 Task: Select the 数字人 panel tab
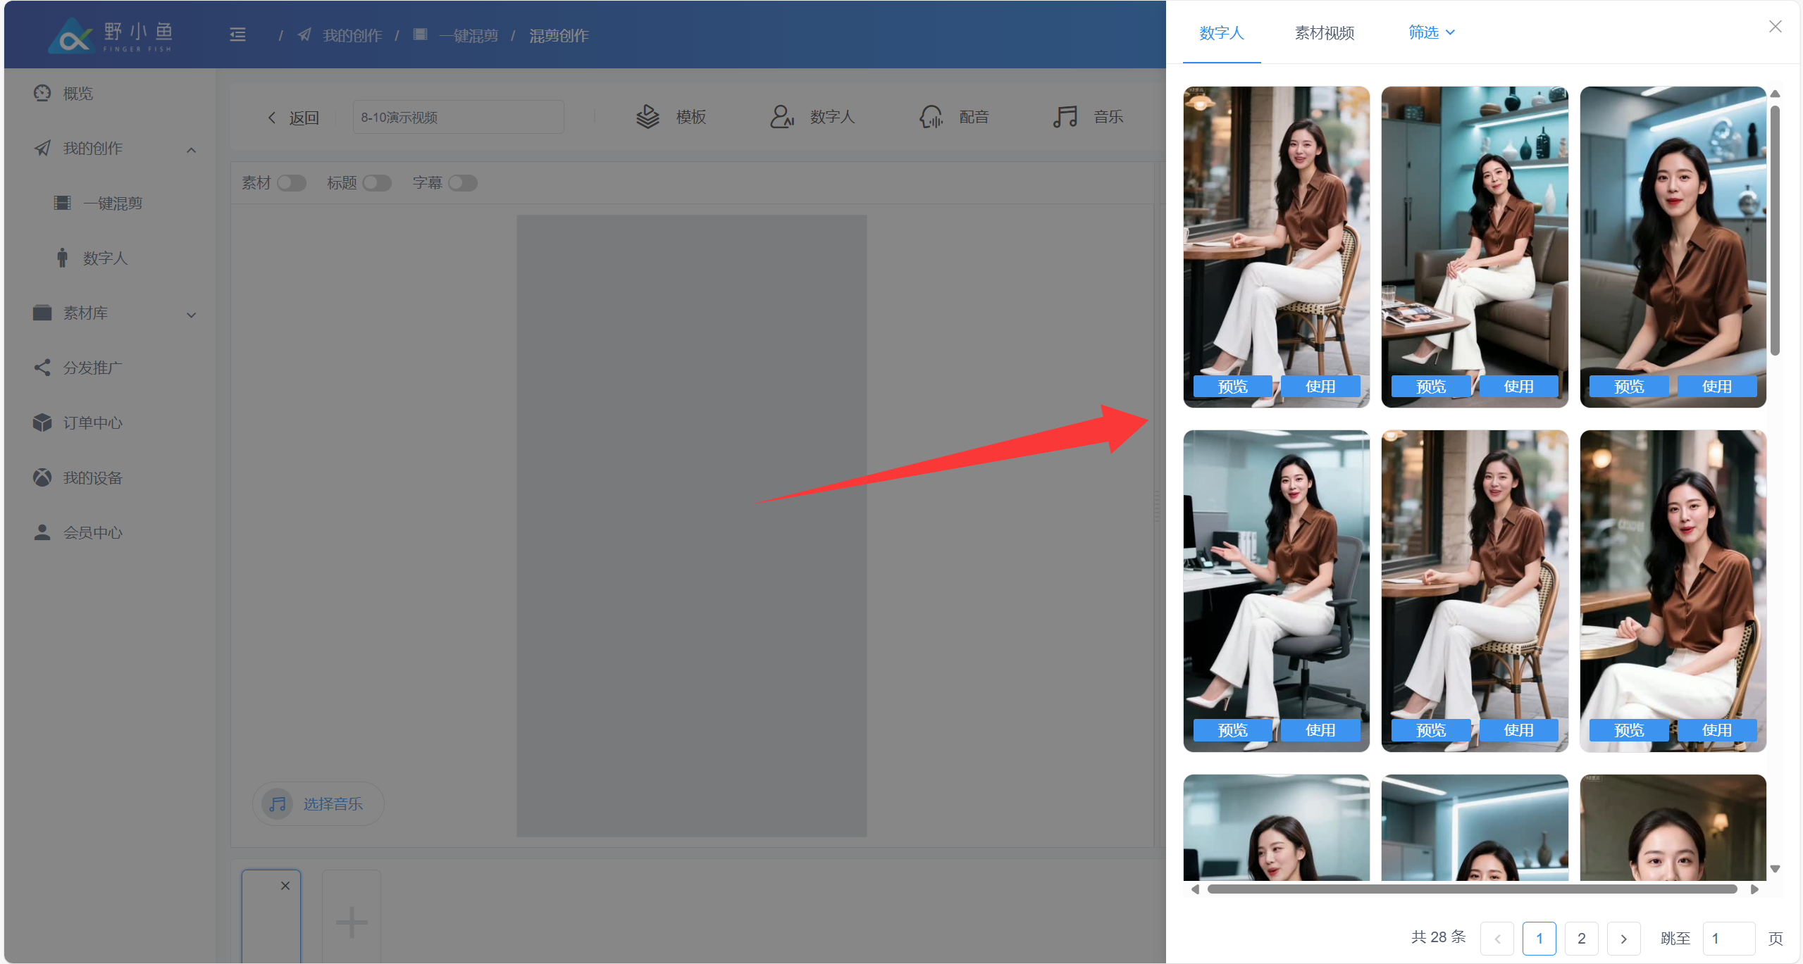click(1221, 33)
